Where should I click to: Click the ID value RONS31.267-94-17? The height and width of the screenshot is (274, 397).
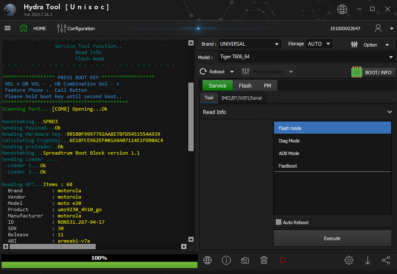pos(81,222)
